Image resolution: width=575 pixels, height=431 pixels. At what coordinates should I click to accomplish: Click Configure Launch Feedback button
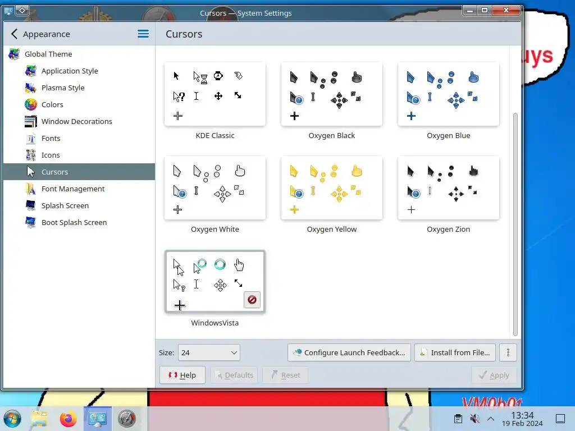pyautogui.click(x=349, y=352)
